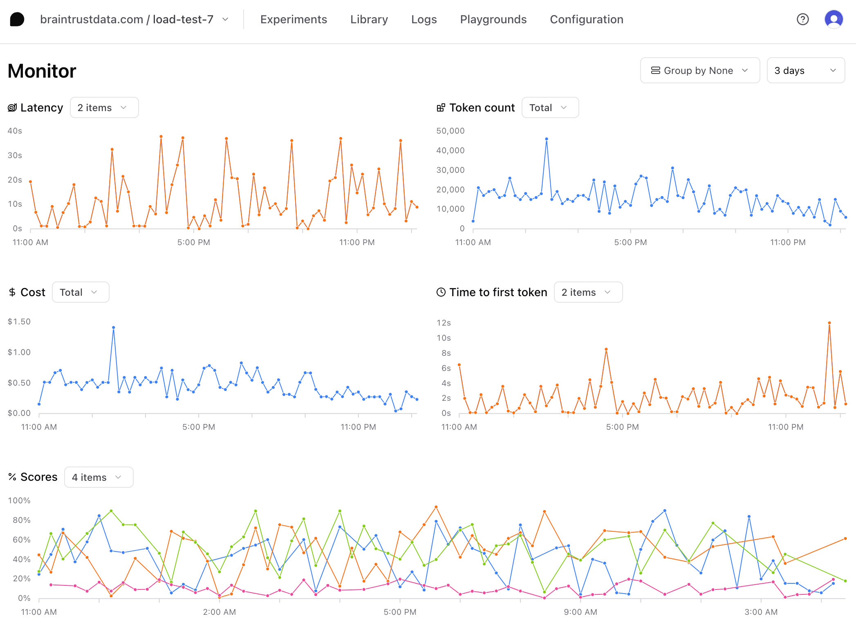This screenshot has width=856, height=634.
Task: Click the Scores percent icon
Action: pyautogui.click(x=12, y=477)
